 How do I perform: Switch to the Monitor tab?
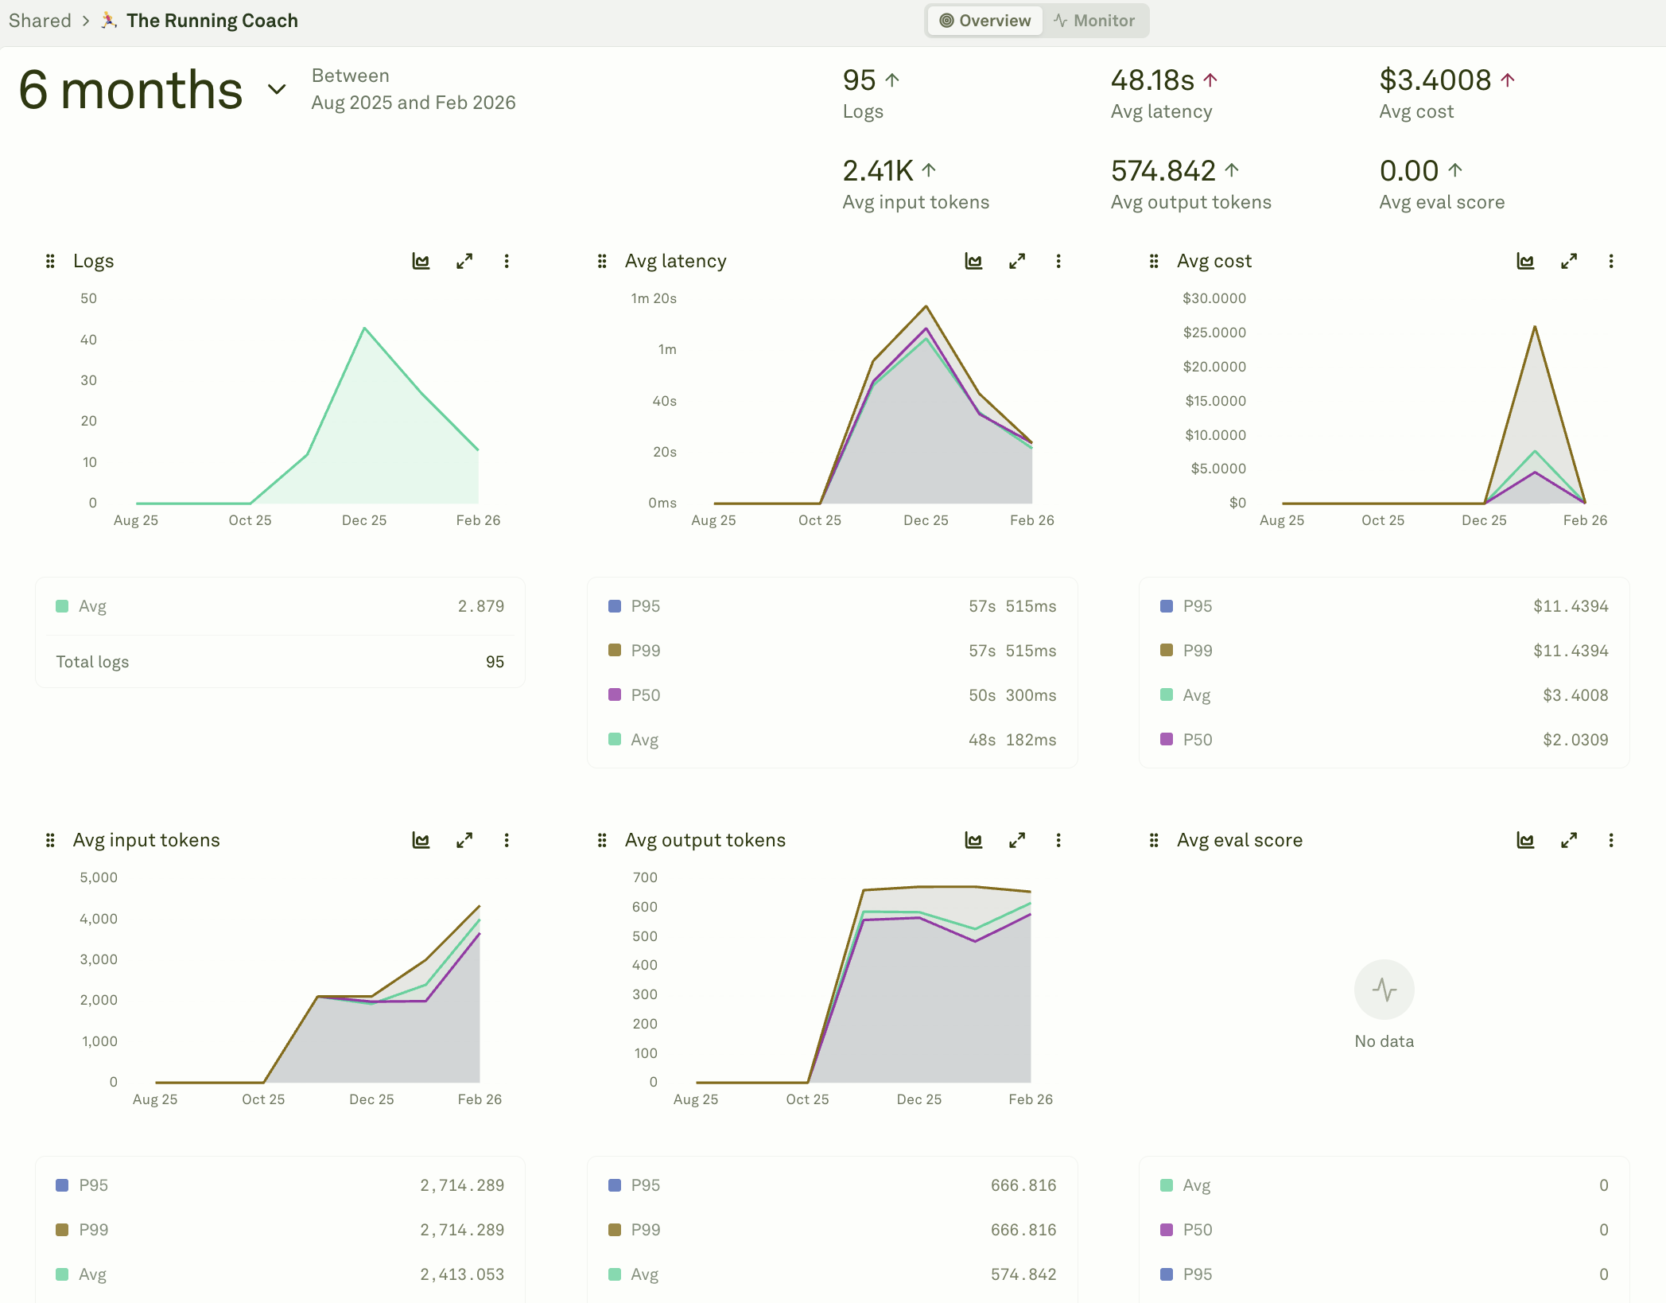[x=1094, y=21]
